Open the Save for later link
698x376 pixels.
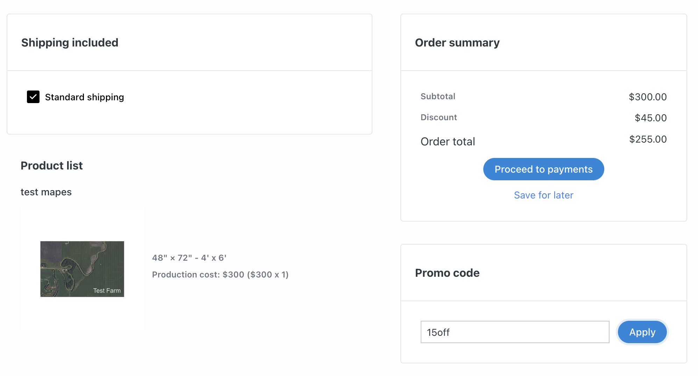(x=543, y=195)
